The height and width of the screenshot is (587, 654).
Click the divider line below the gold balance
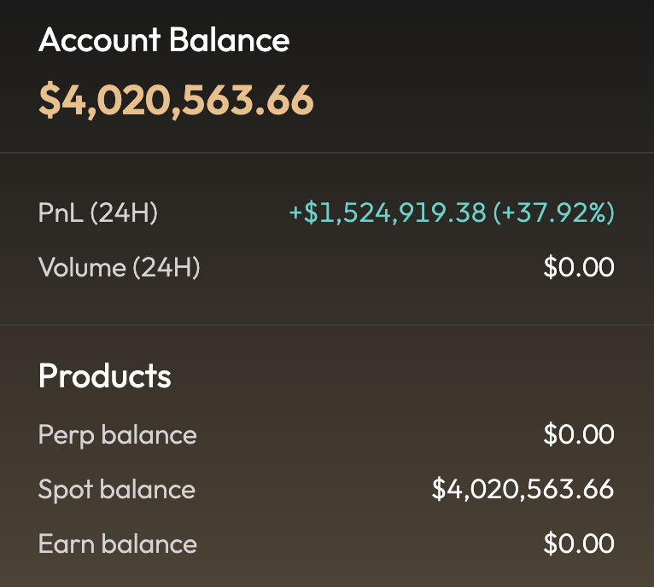click(x=327, y=153)
